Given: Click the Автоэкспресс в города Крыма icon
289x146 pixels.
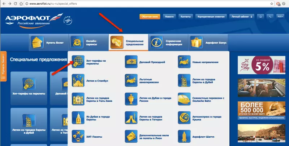Looking at the screenshot, I should [184, 118].
